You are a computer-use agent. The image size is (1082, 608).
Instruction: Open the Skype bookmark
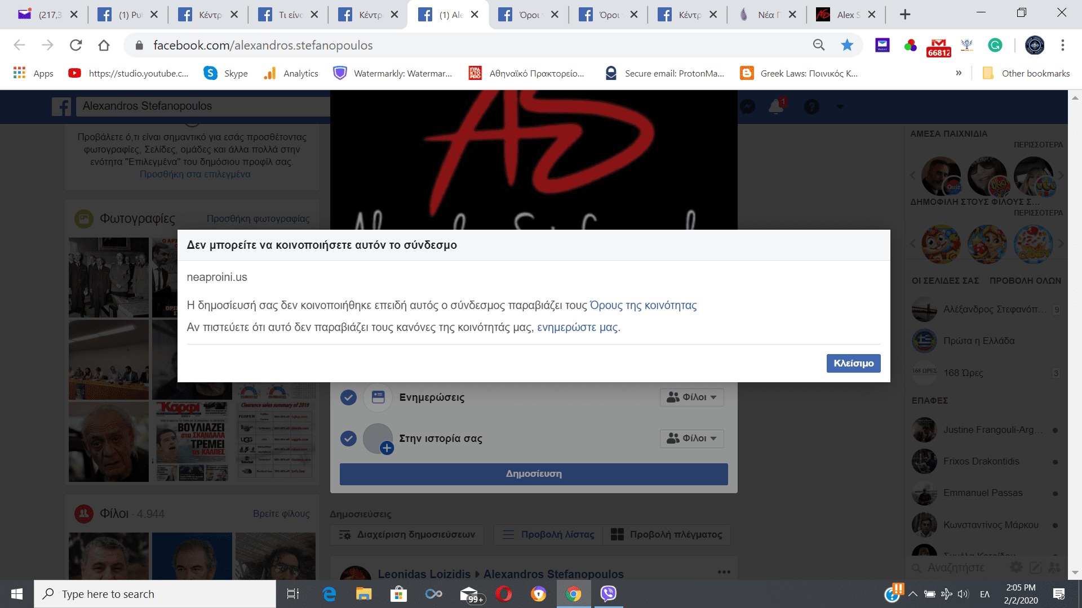(226, 73)
